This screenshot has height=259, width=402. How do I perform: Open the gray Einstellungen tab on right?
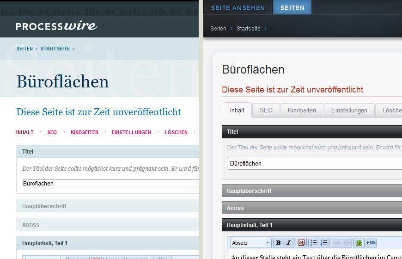(x=349, y=111)
